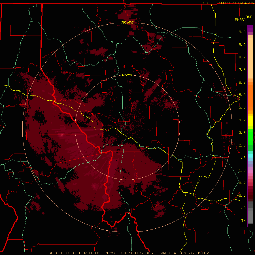
Task: Click the 4 JAN 26 date text
Action: (184, 253)
